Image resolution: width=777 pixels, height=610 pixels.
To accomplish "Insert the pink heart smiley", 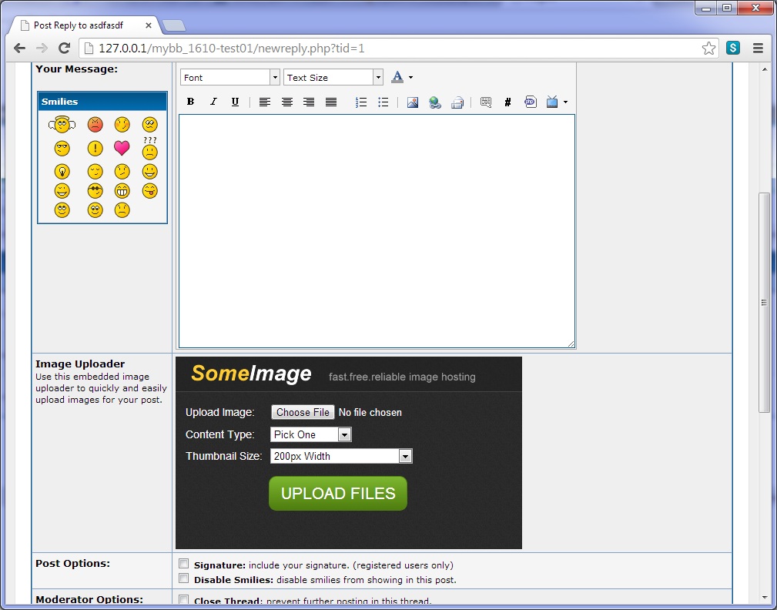I will [x=122, y=148].
